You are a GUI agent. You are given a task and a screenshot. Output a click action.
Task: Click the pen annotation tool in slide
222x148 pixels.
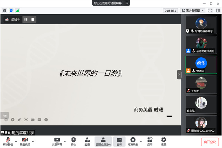click(19, 120)
